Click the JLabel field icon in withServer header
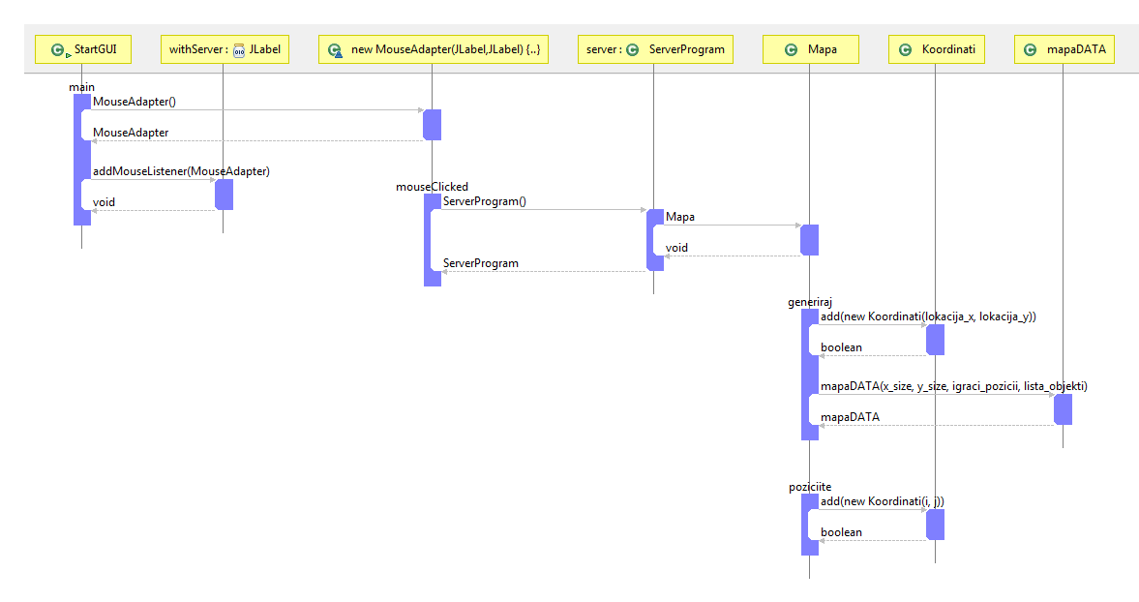 pyautogui.click(x=238, y=49)
